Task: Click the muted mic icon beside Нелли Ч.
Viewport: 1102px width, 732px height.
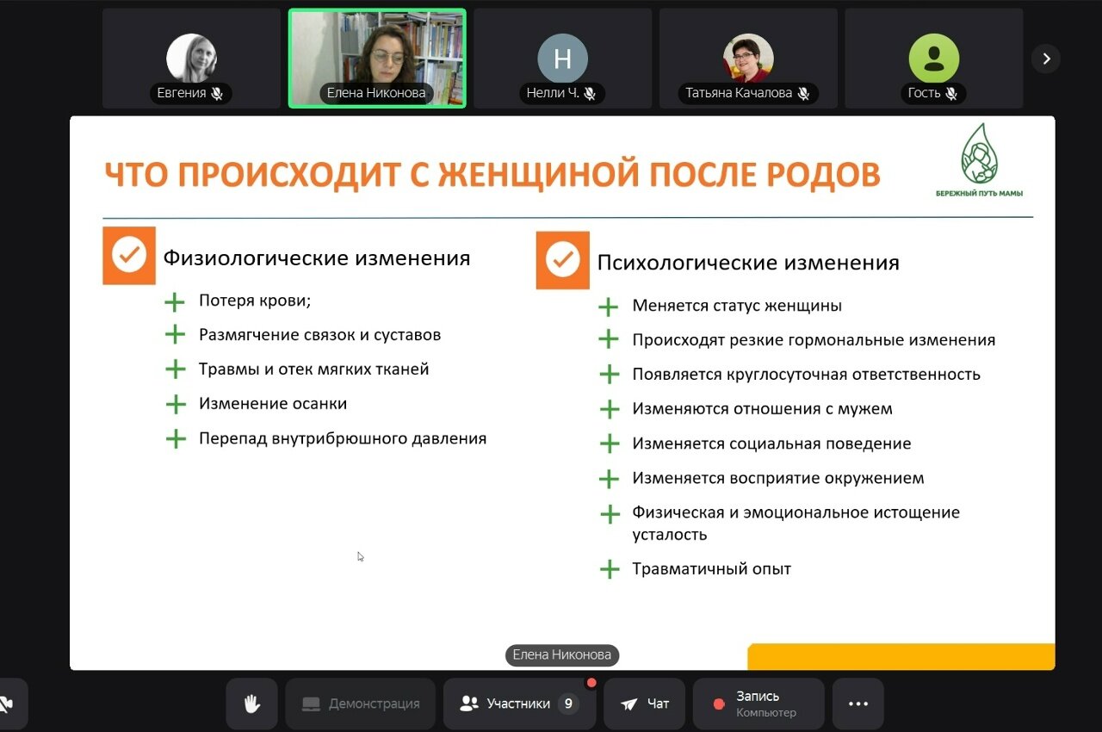Action: pyautogui.click(x=590, y=93)
